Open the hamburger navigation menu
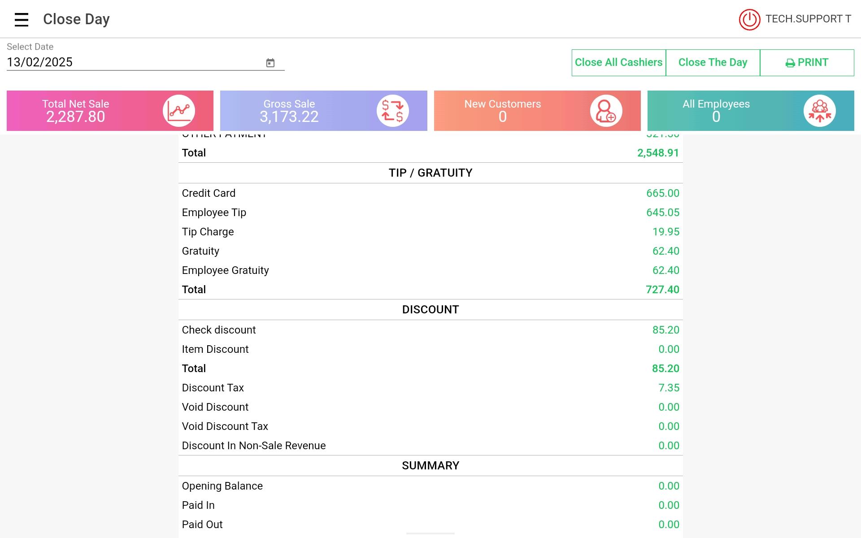 point(22,20)
